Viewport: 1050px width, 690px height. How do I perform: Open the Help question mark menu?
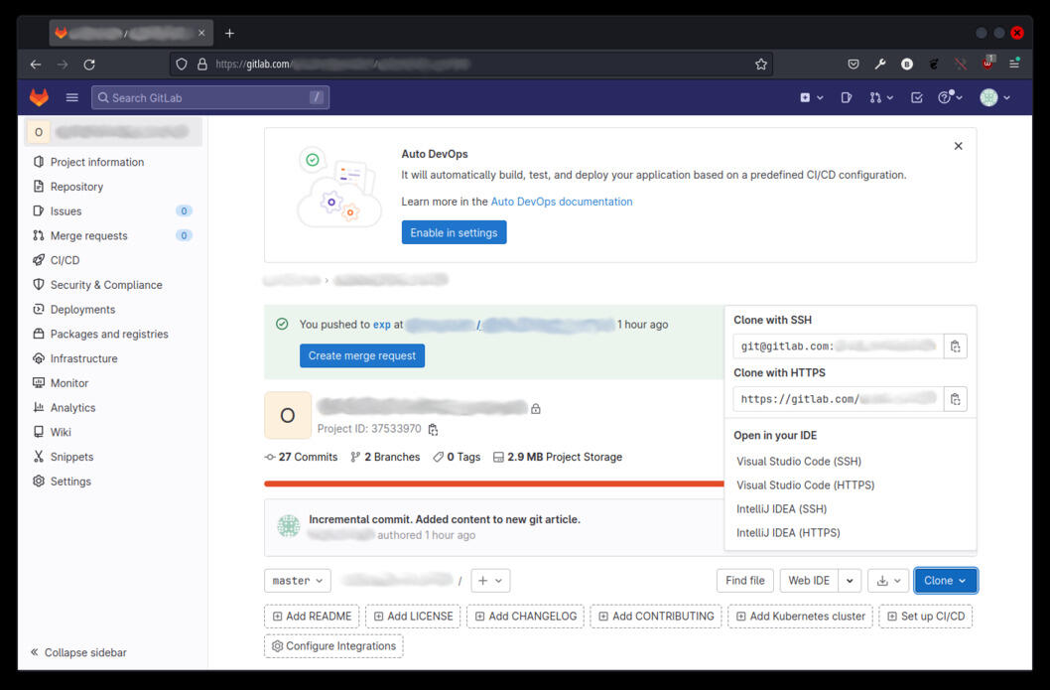950,98
